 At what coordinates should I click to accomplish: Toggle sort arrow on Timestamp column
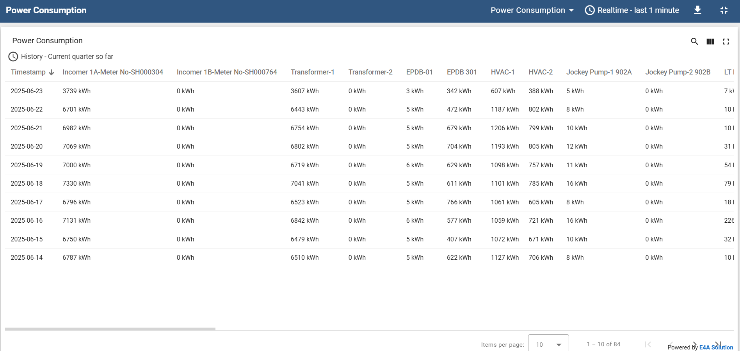(52, 73)
